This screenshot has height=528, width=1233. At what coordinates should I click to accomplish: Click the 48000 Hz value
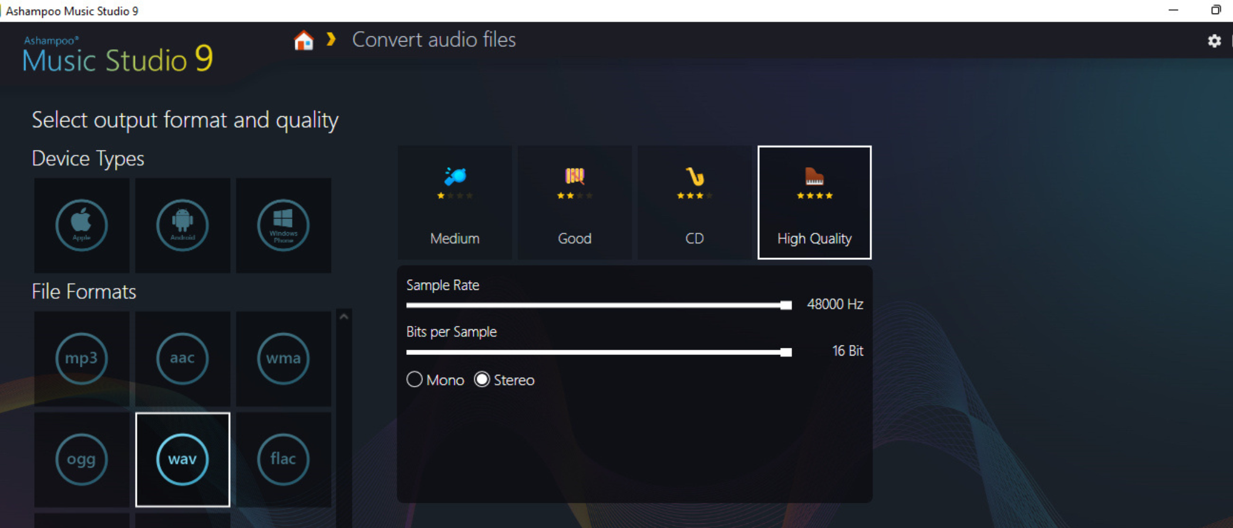(x=835, y=304)
